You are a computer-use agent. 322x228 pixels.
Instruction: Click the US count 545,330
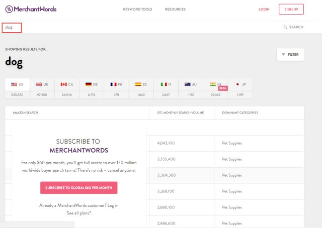[x=17, y=95]
